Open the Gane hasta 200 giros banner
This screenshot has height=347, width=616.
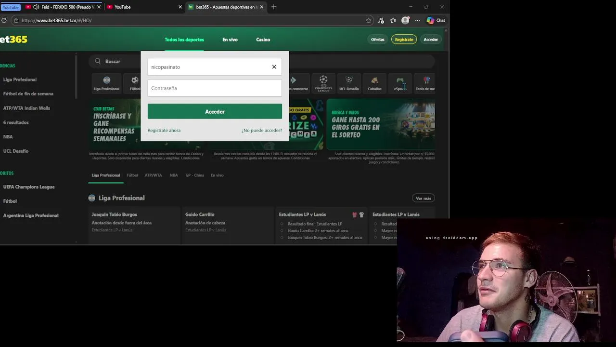pyautogui.click(x=381, y=124)
